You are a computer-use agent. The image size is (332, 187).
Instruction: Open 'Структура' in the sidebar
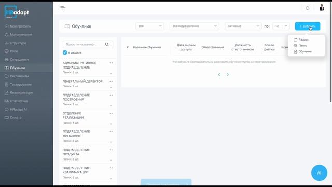[x=15, y=43]
